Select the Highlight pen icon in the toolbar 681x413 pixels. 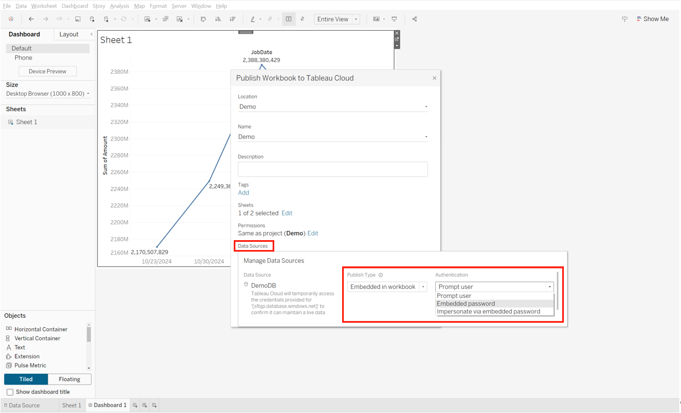coord(252,19)
